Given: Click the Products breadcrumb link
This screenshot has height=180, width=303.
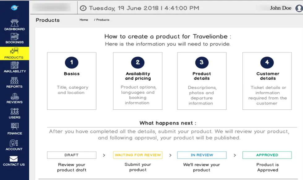Looking at the screenshot, I should (103, 20).
